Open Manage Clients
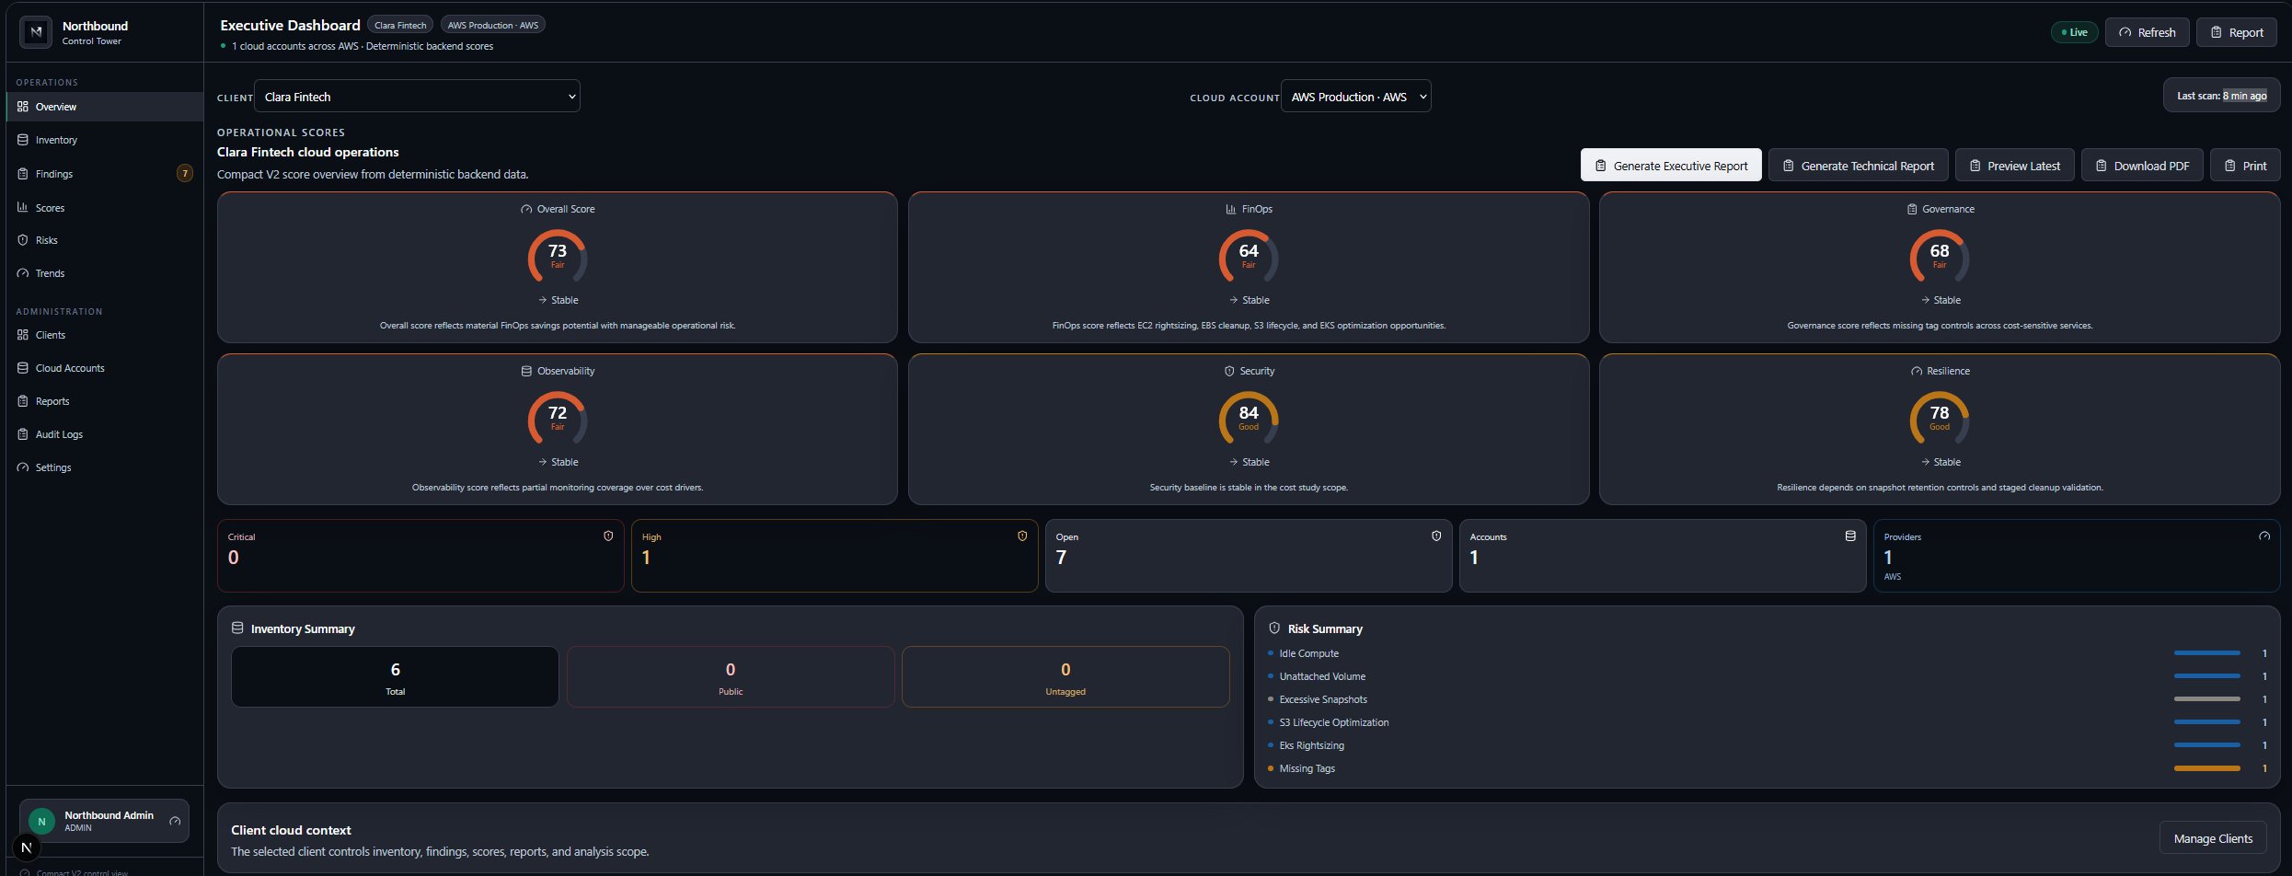 (2213, 838)
